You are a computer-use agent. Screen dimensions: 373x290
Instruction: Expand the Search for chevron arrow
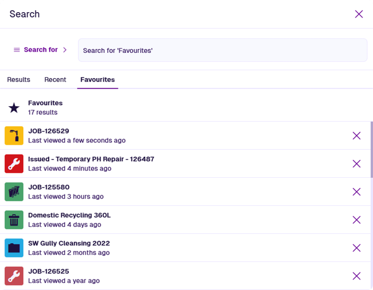65,50
